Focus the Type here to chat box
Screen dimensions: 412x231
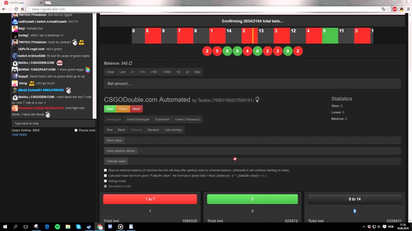53,124
